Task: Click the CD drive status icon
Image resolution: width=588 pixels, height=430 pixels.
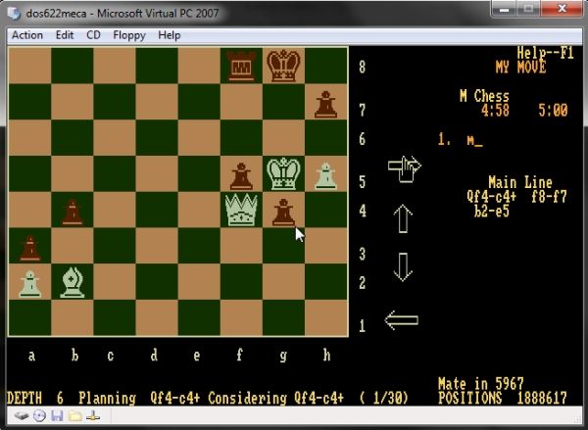Action: coord(40,415)
